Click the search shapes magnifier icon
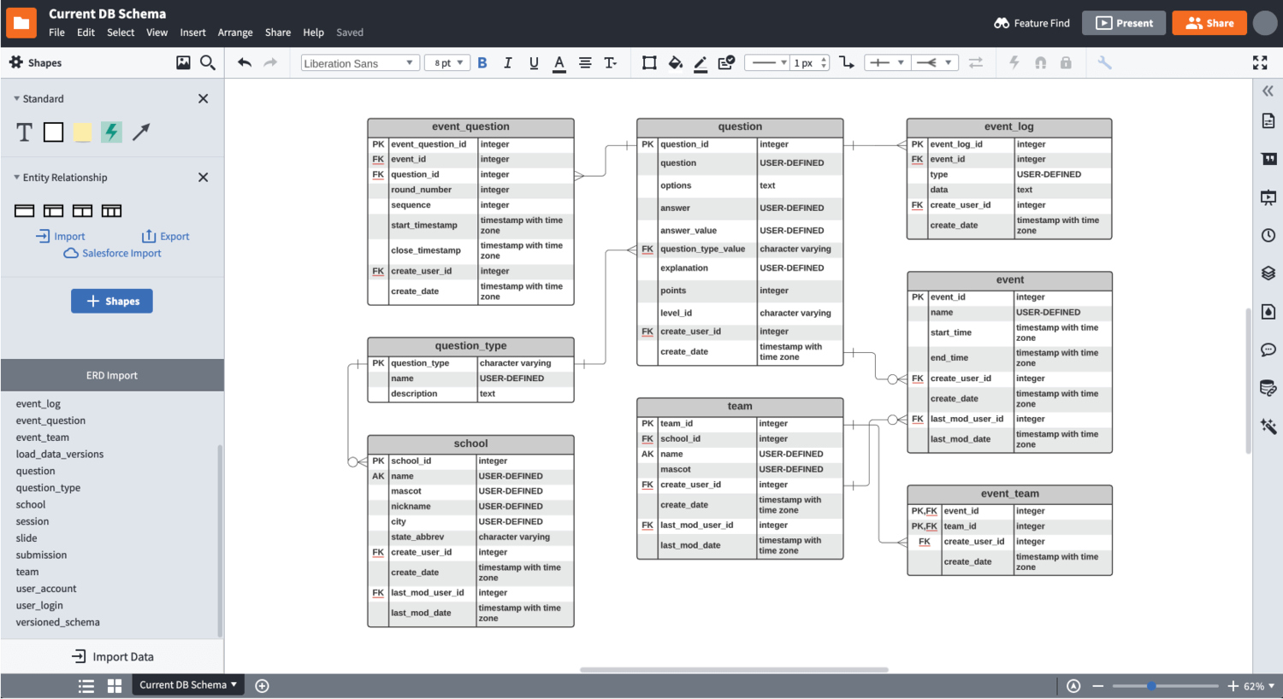 (208, 62)
